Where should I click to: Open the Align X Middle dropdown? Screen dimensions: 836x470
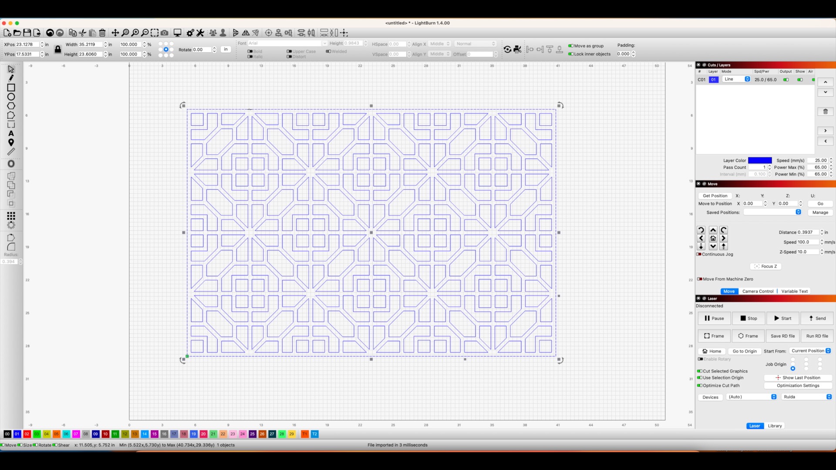pyautogui.click(x=439, y=44)
